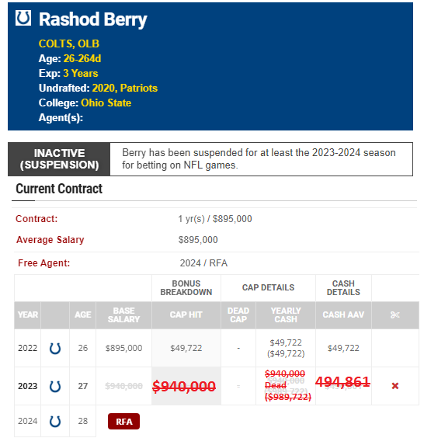Click the Colts horseshoe in the 2023 row
Image resolution: width=424 pixels, height=438 pixels.
55,386
